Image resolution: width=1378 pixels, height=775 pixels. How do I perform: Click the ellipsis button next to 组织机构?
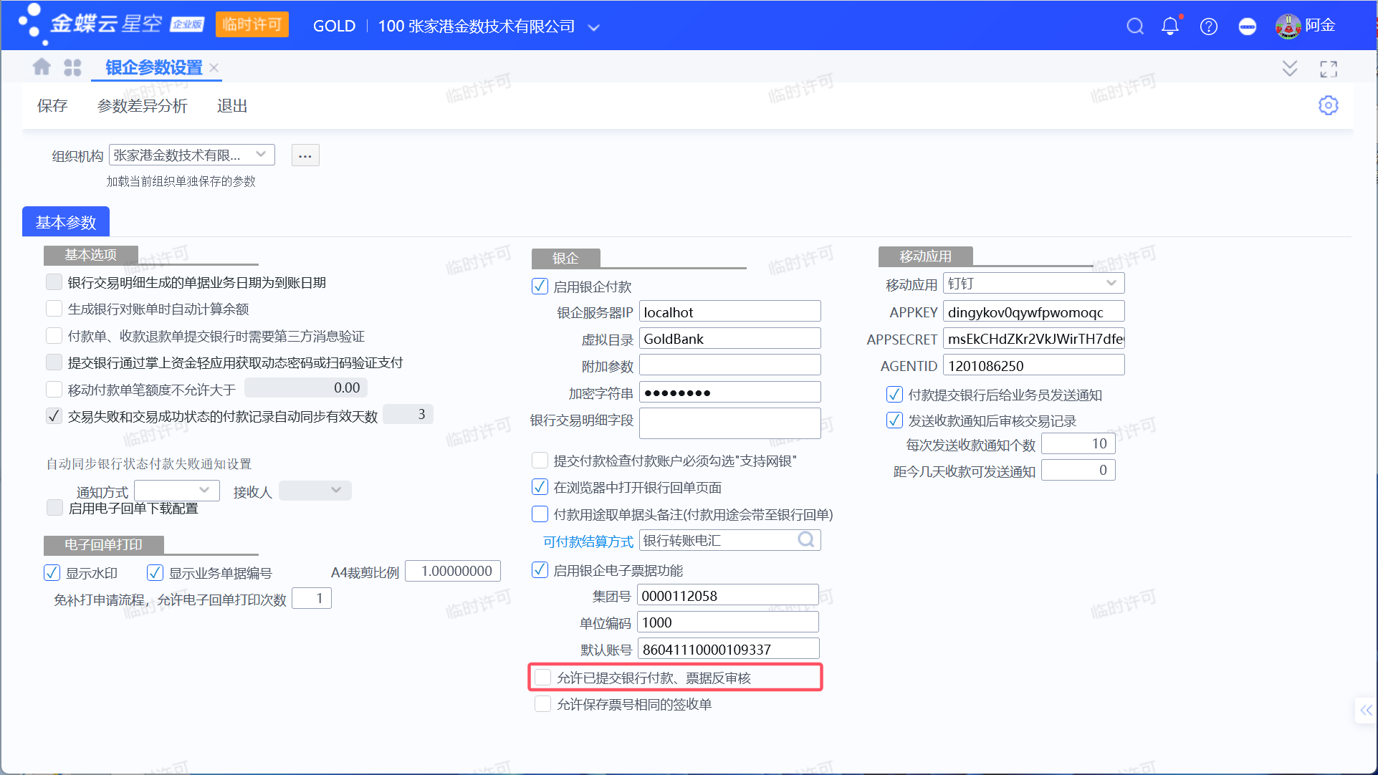(x=305, y=155)
